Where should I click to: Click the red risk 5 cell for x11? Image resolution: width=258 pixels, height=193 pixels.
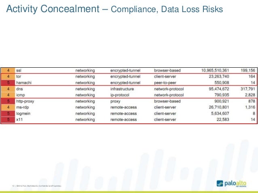(8, 120)
